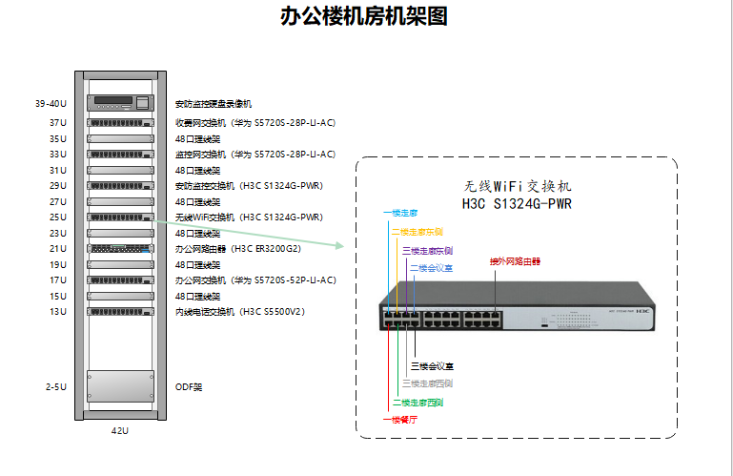Click the label 安防监控交换机 (H3C S1324G-PWR)

[x=249, y=186]
